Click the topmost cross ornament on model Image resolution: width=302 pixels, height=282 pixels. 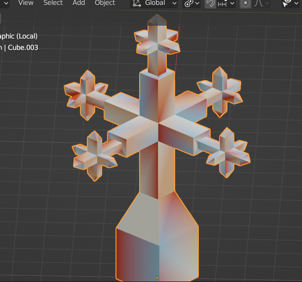tap(156, 42)
